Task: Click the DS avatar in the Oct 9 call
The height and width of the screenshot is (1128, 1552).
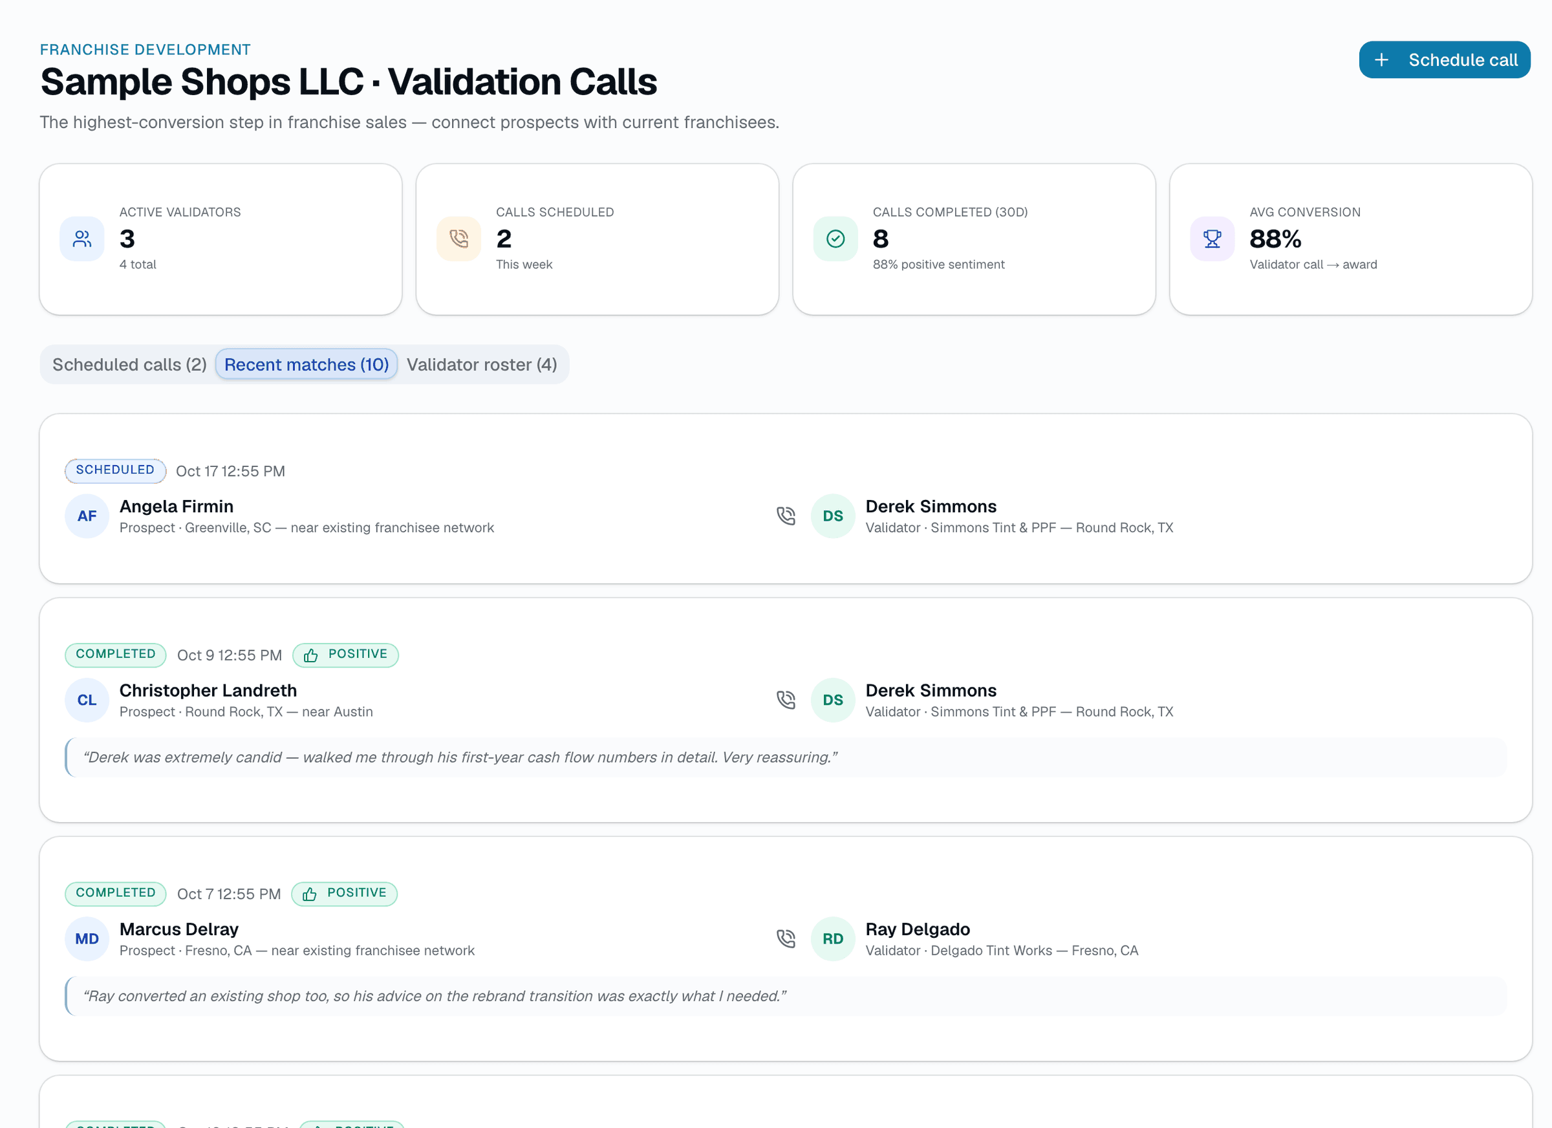Action: click(x=833, y=700)
